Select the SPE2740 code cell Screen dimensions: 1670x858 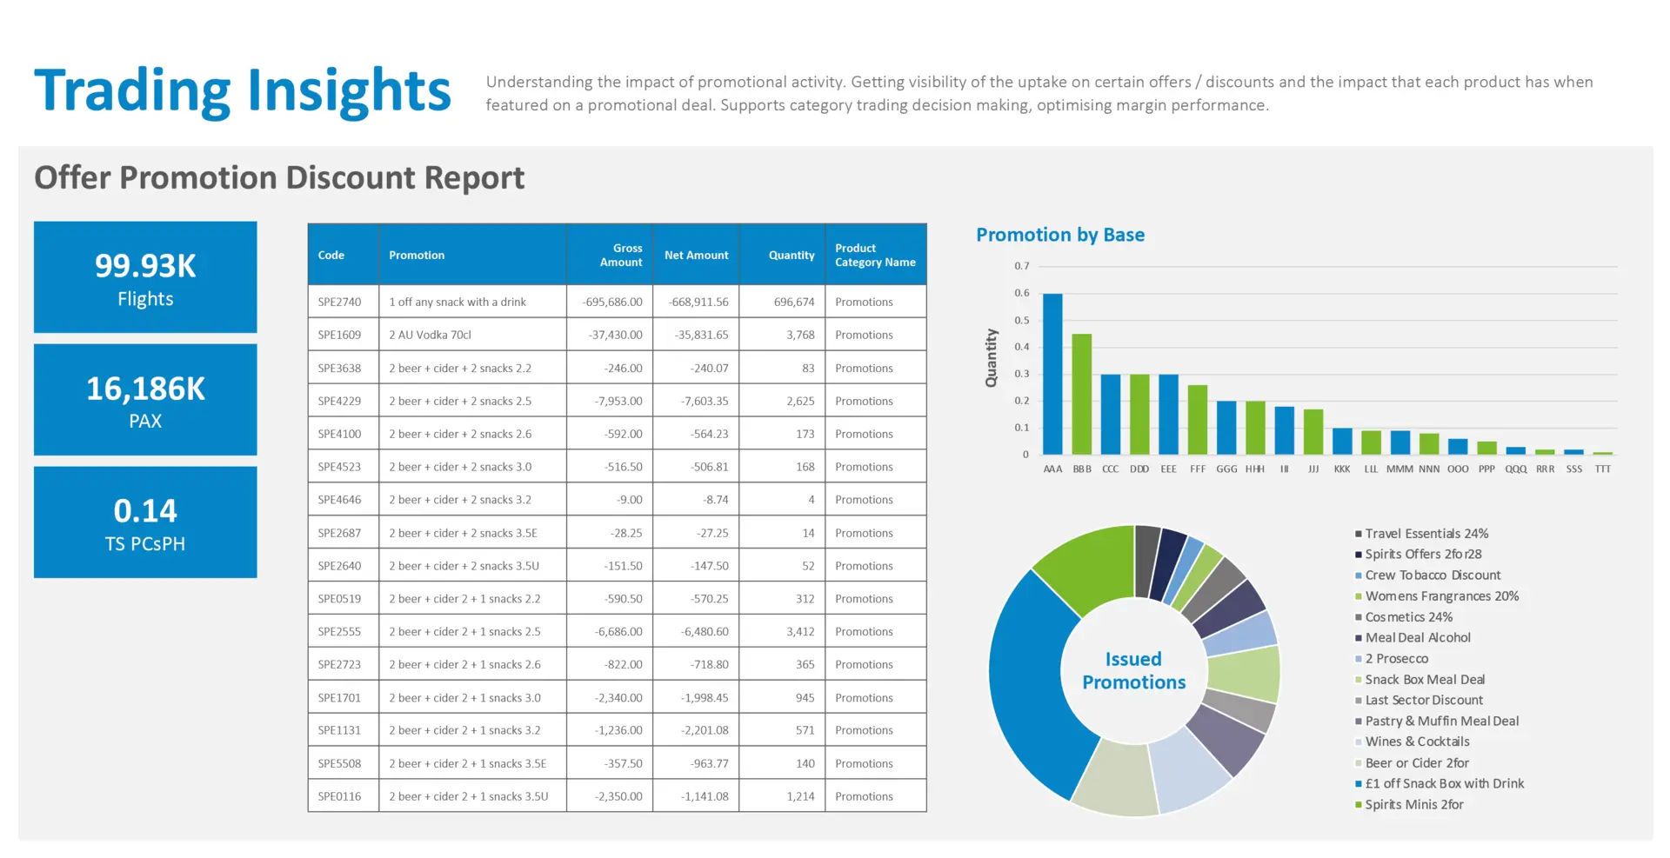[339, 302]
